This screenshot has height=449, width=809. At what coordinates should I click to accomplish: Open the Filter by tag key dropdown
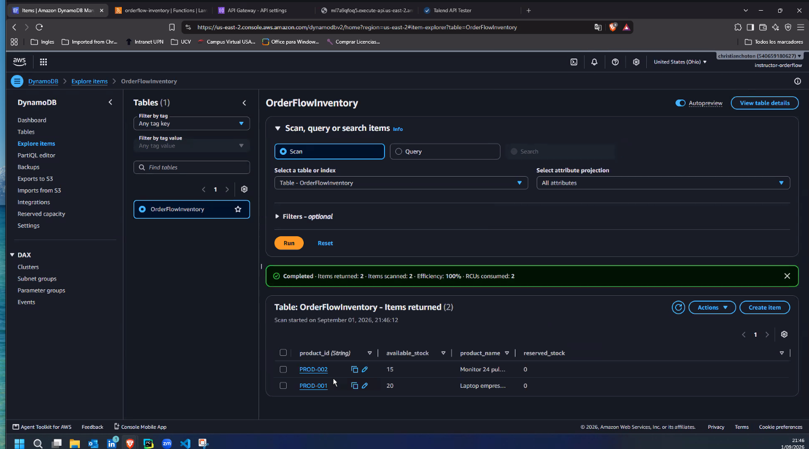(191, 123)
